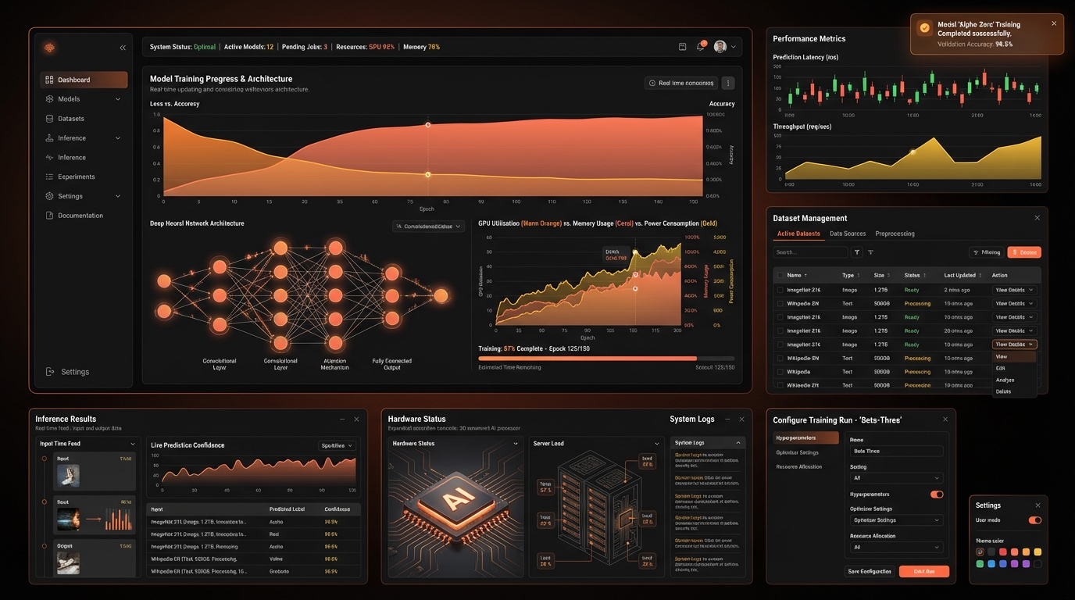The width and height of the screenshot is (1075, 600).
Task: Expand the Models section in sidebar
Action: (x=118, y=99)
